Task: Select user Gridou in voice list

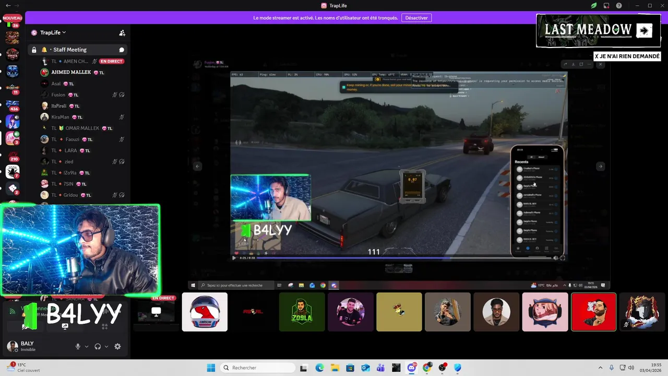Action: 83,195
